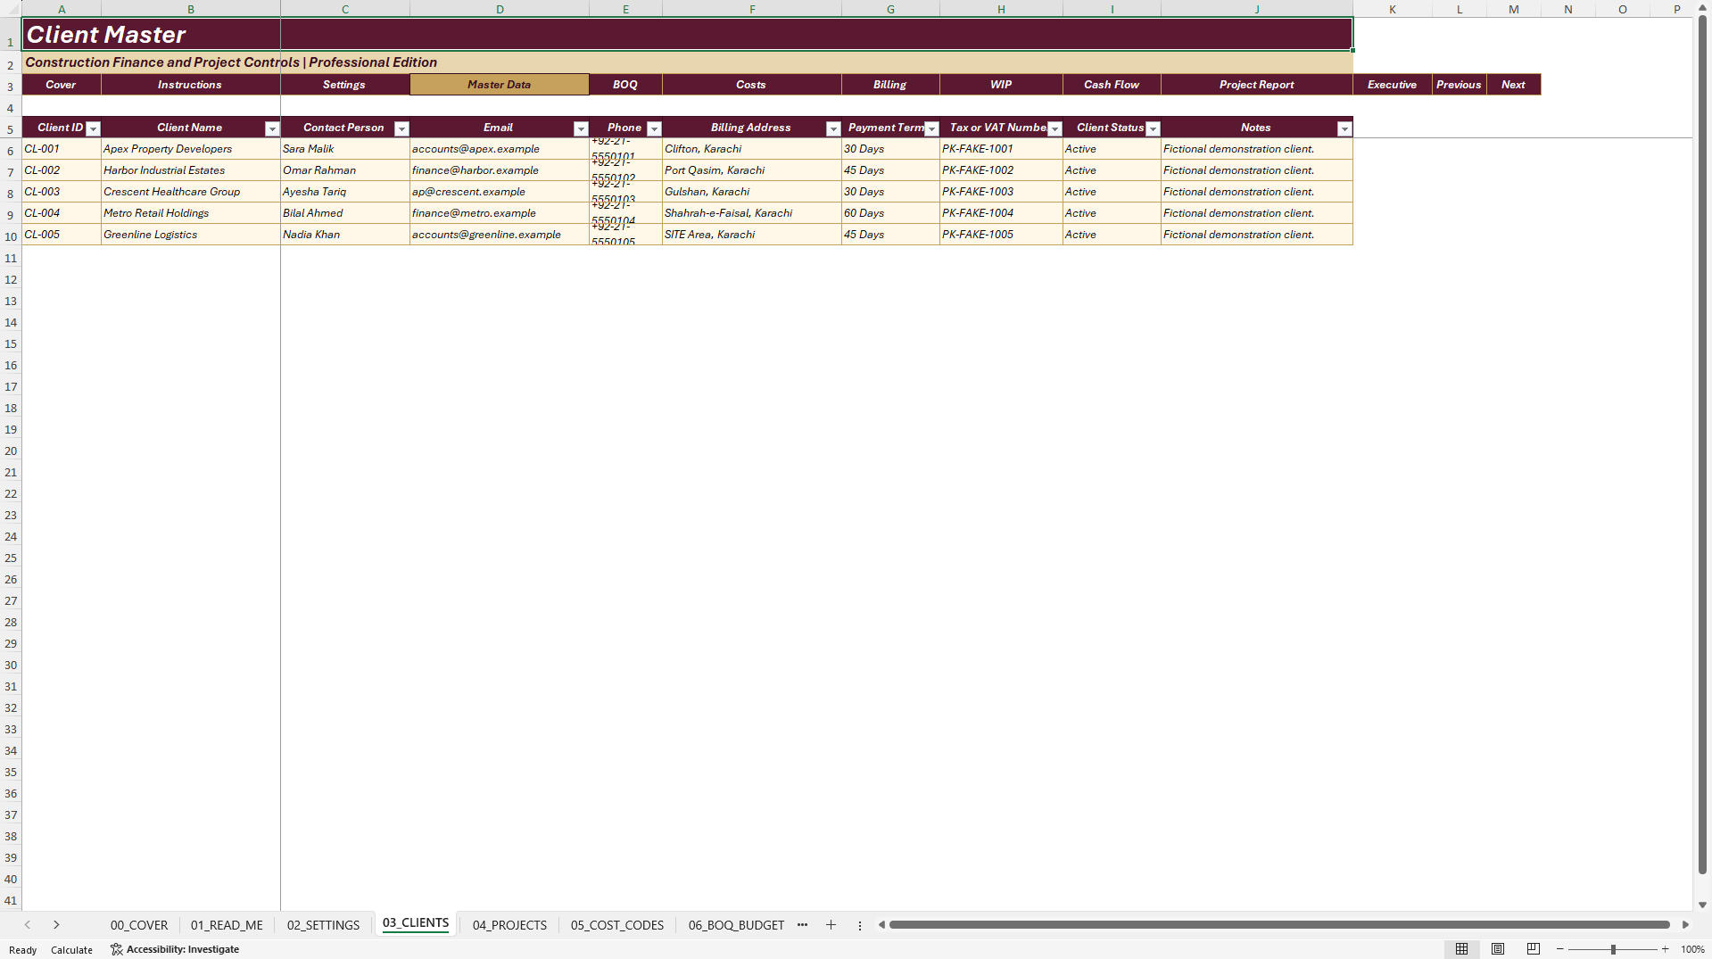Image resolution: width=1712 pixels, height=959 pixels.
Task: Select cell 'finance@harbor.example'
Action: pos(500,170)
